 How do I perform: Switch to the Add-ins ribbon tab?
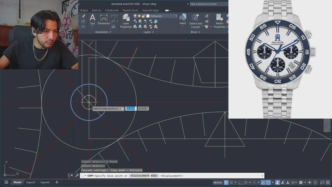96,10
